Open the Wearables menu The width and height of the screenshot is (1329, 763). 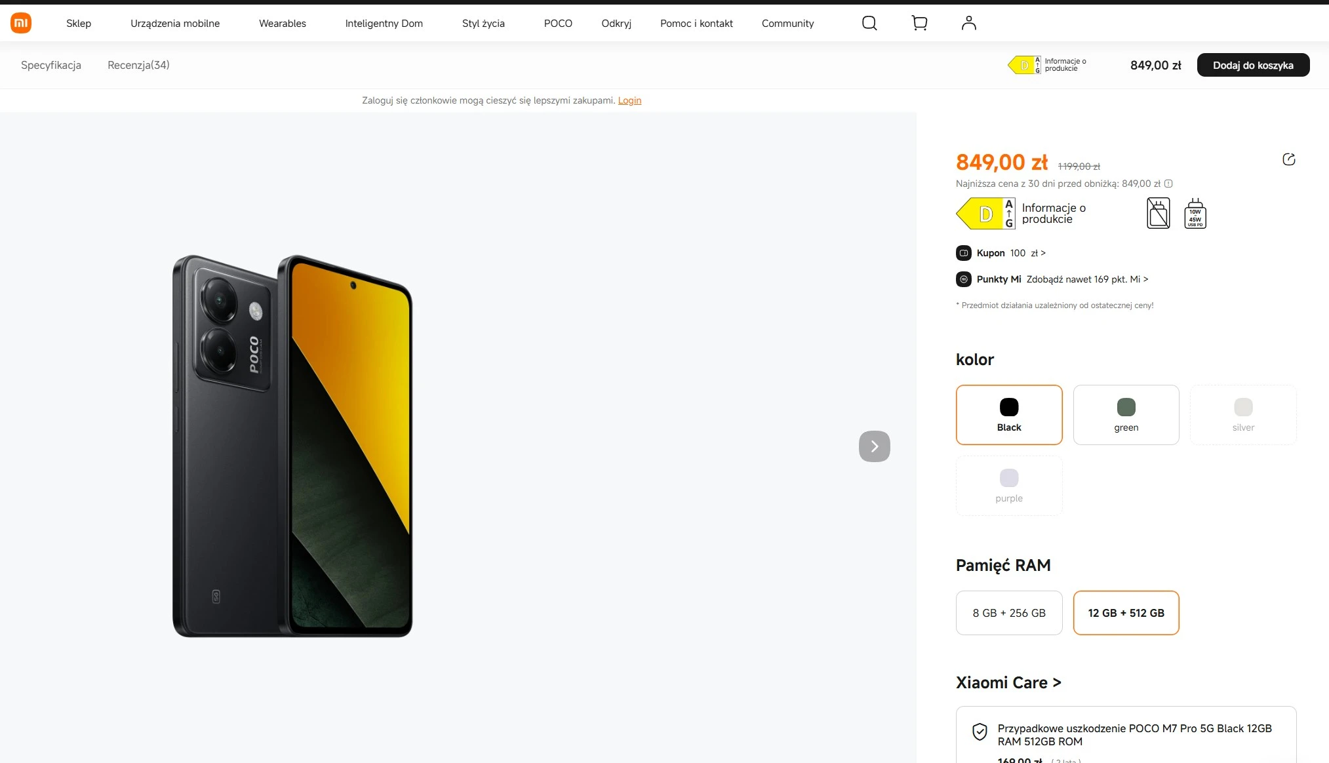point(282,23)
